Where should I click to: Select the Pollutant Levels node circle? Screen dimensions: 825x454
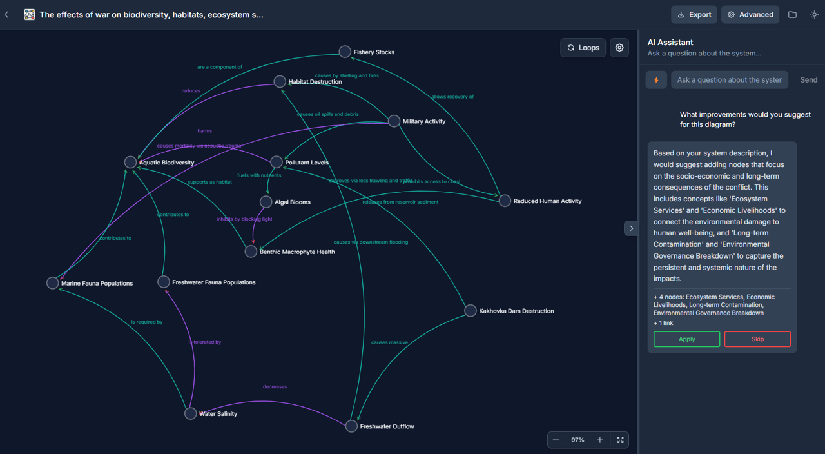coord(277,162)
